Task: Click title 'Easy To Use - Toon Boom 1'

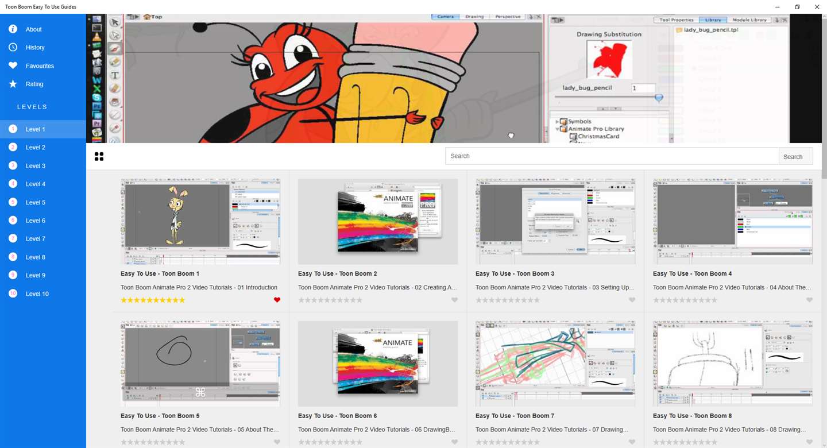Action: (160, 273)
